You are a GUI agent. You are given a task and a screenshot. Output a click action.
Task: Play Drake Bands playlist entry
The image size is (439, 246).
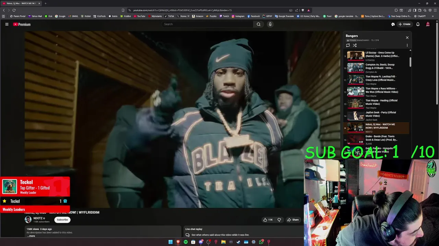click(377, 139)
